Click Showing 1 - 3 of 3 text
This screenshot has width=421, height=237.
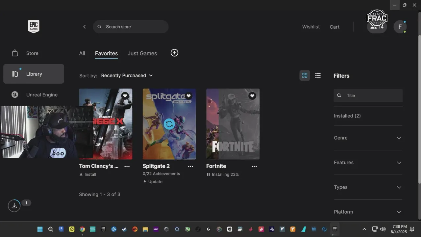point(100,195)
